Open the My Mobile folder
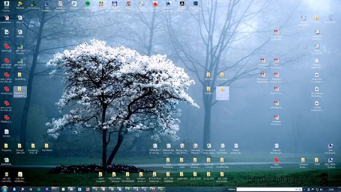The height and width of the screenshot is (192, 341). pos(47,147)
